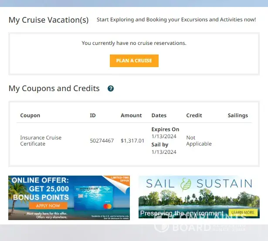Click APPLY NOW on the bonus points offer
Screen dimensions: 268x241
pos(48,206)
